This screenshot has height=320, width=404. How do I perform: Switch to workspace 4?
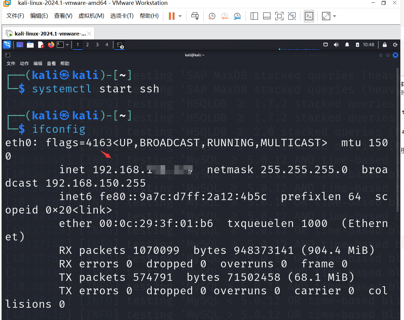point(107,45)
